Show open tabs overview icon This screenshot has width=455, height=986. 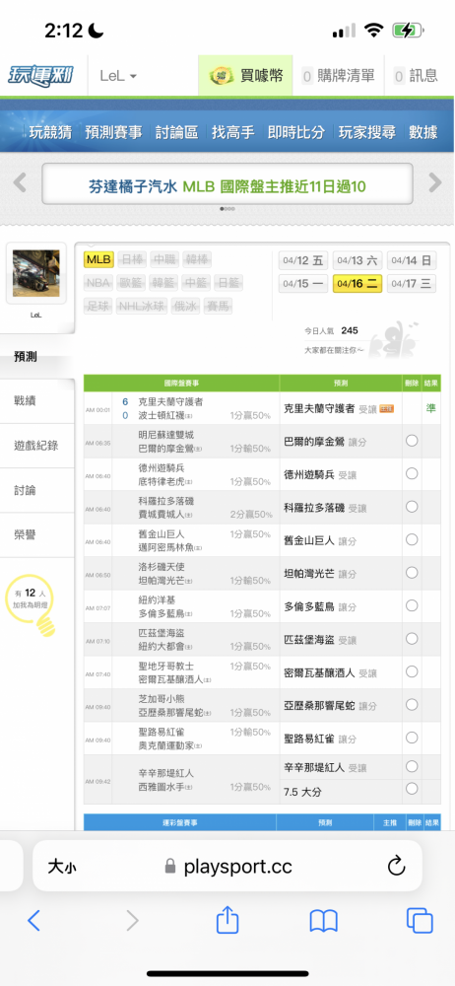420,921
